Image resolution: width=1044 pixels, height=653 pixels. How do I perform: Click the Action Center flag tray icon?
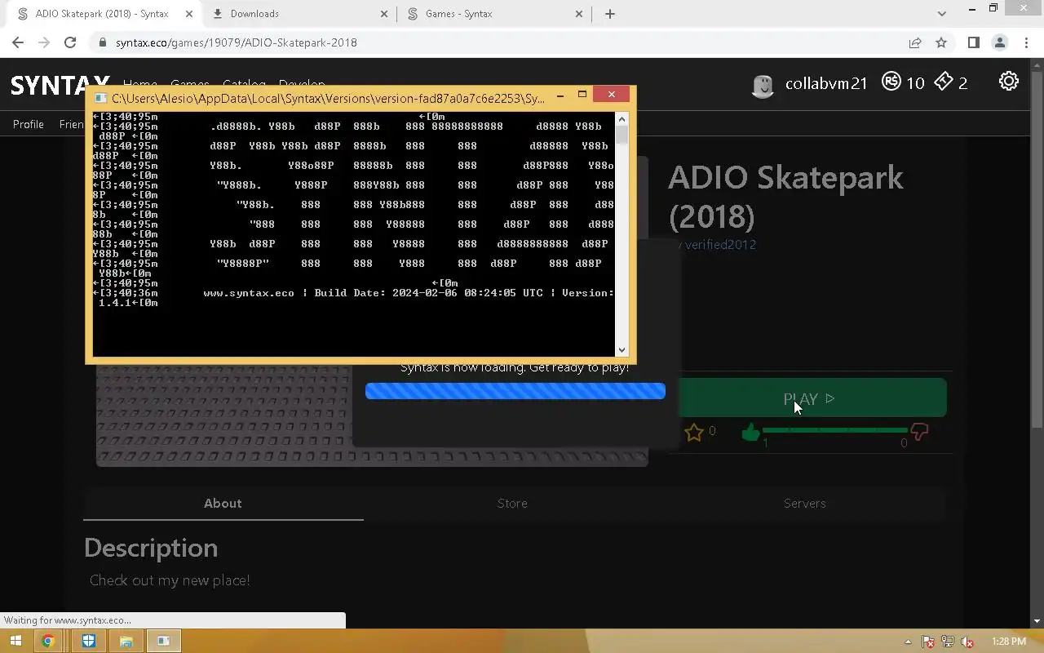(x=927, y=642)
